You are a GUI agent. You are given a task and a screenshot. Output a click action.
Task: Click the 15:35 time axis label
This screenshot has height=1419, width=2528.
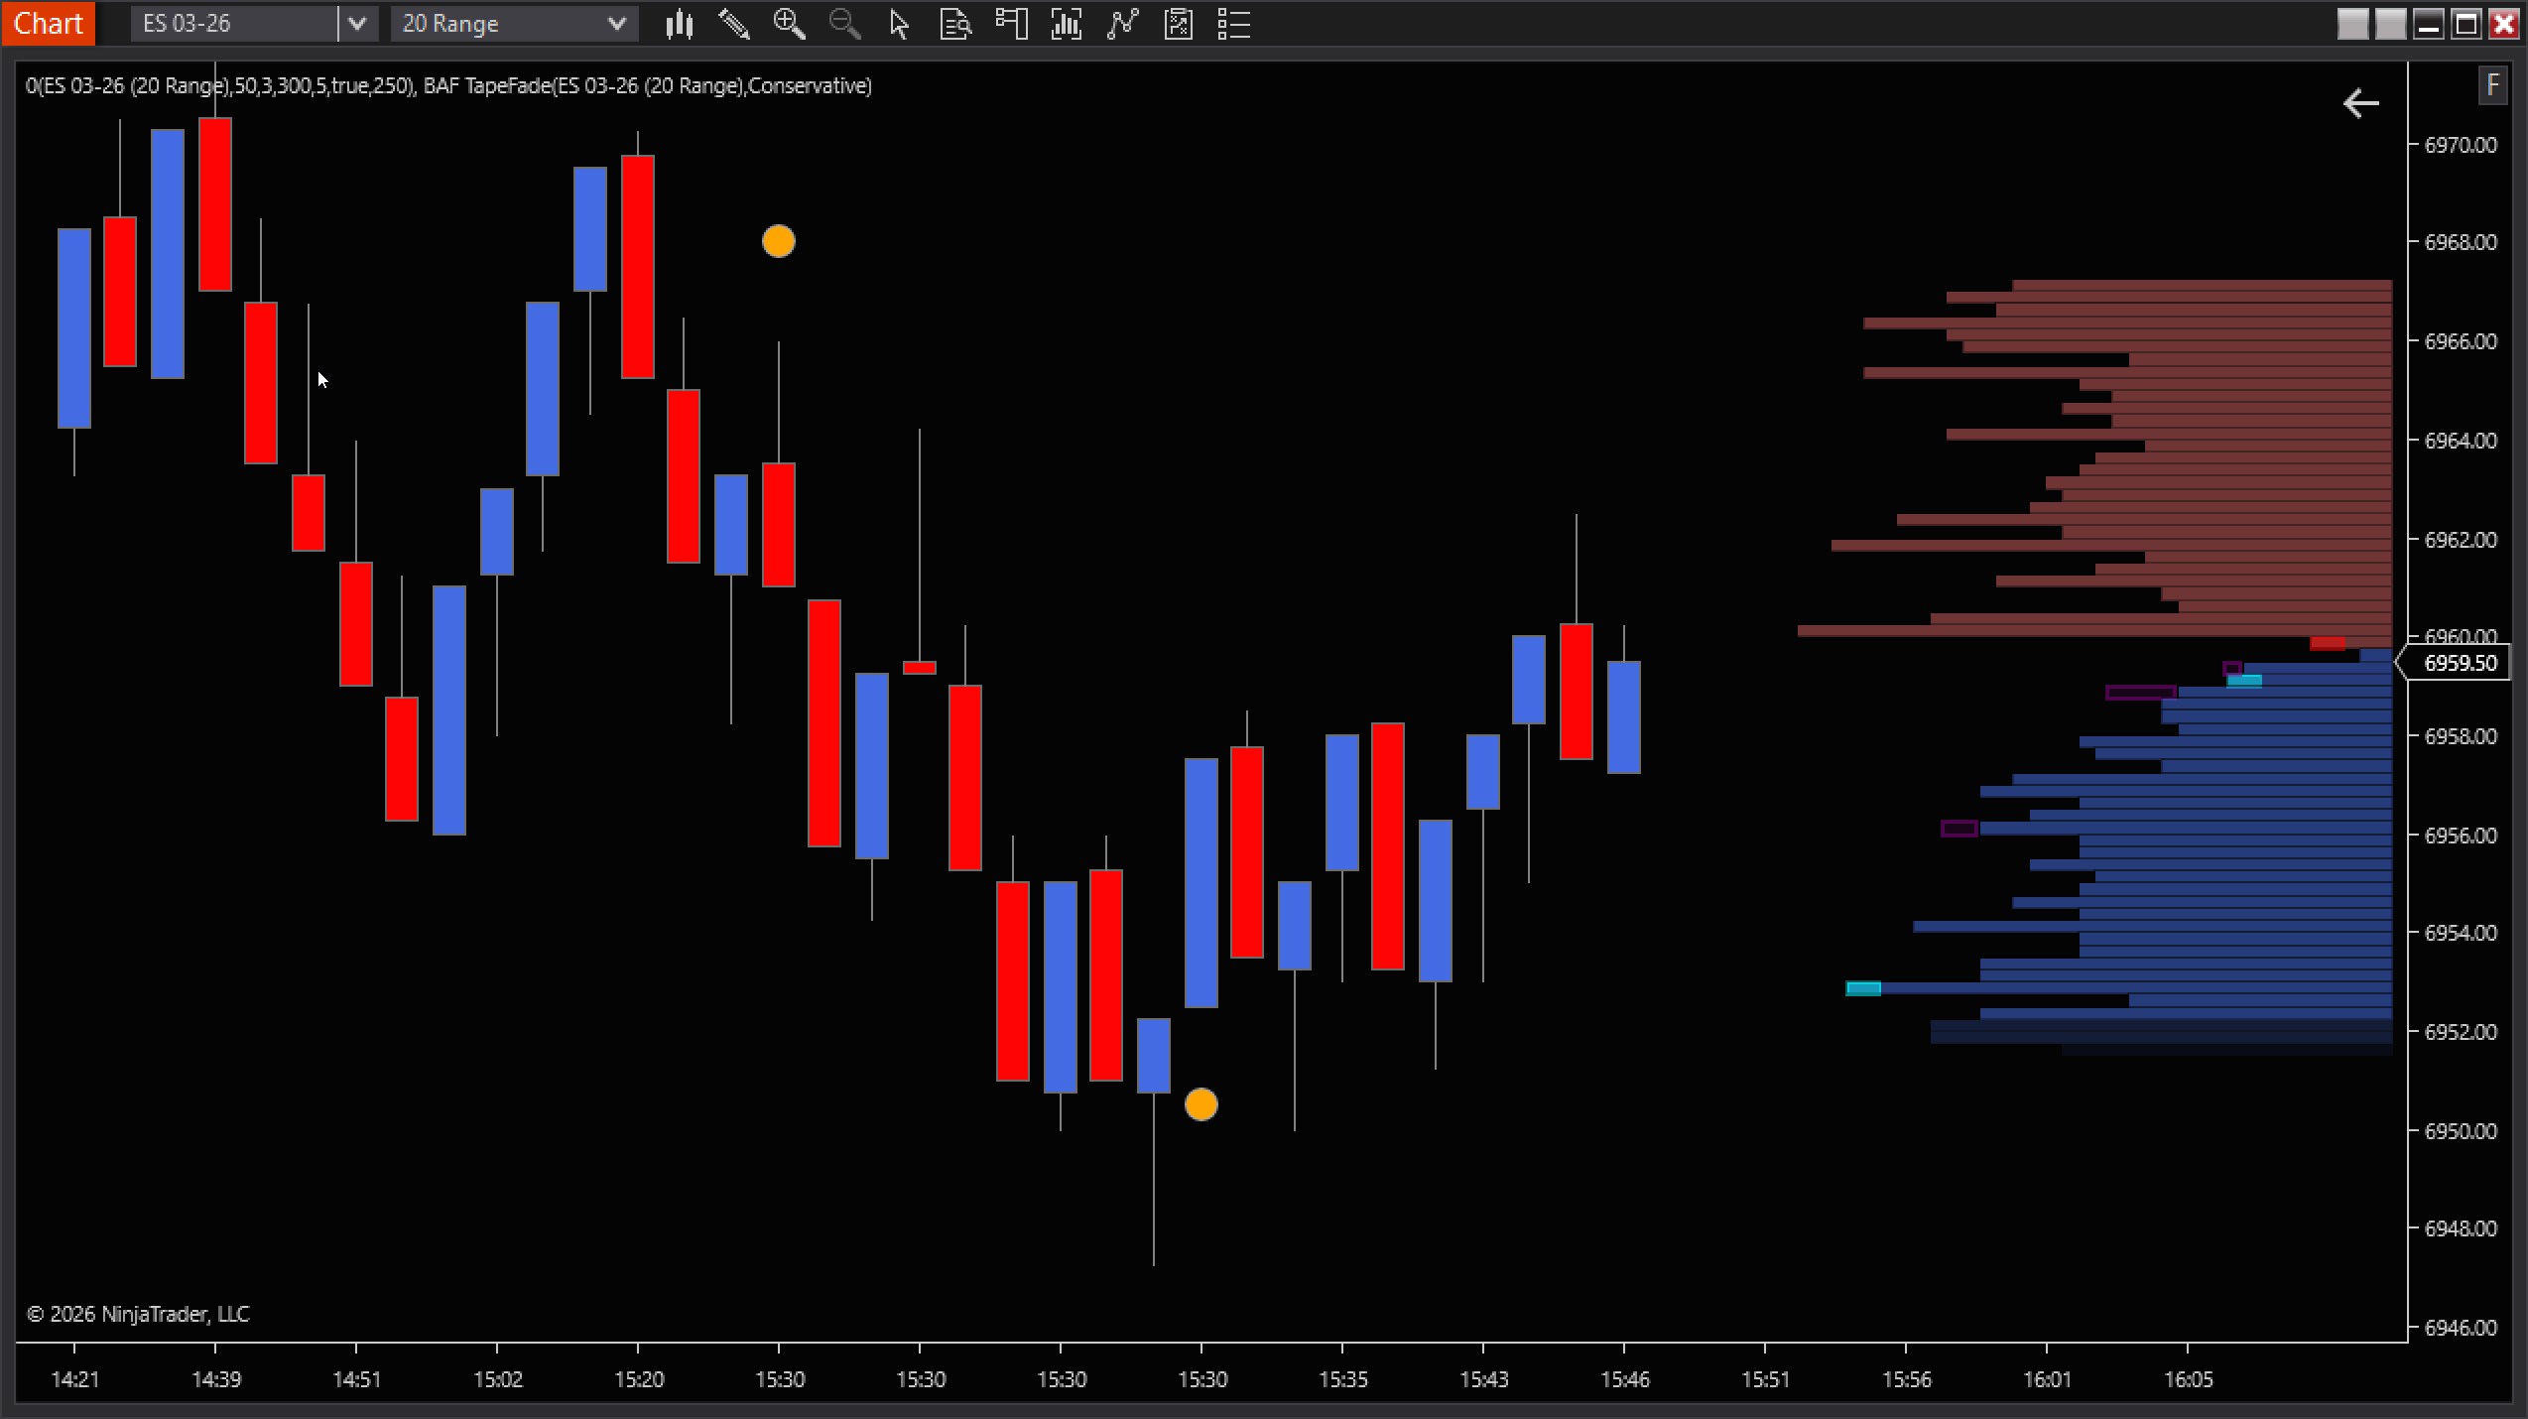pyautogui.click(x=1343, y=1379)
